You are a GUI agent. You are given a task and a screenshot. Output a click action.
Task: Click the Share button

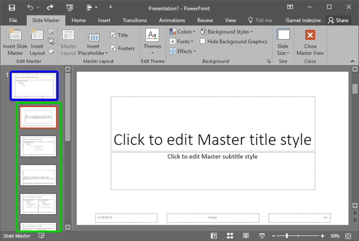[338, 20]
